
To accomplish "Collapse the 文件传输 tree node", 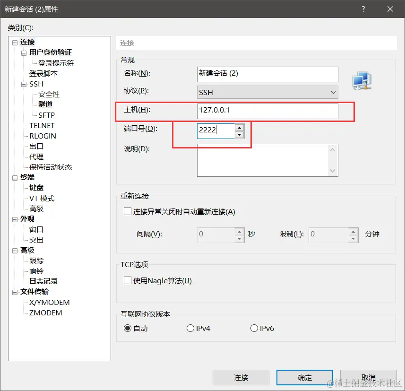I will click(15, 292).
